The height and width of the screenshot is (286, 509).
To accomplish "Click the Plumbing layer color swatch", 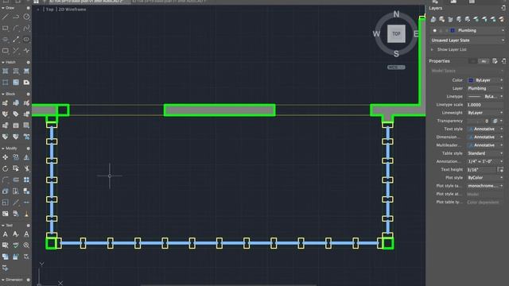I will pos(453,30).
